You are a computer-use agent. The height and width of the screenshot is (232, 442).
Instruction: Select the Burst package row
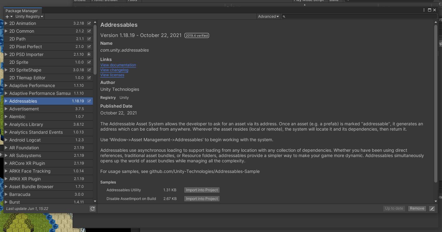48,202
